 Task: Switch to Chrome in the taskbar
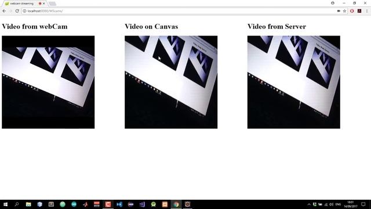(176, 204)
